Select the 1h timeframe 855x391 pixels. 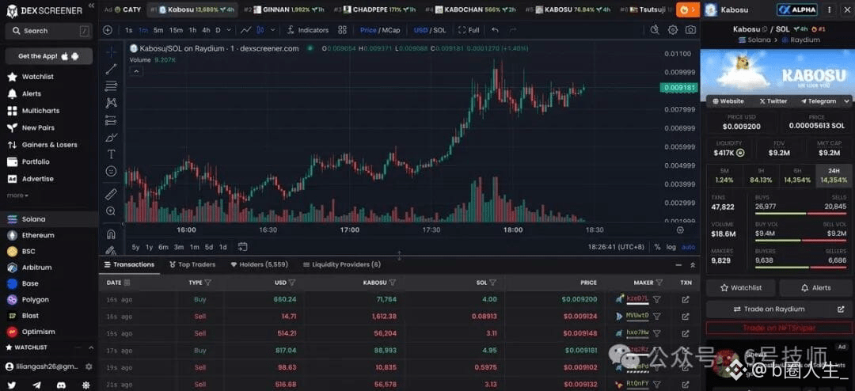tap(192, 30)
